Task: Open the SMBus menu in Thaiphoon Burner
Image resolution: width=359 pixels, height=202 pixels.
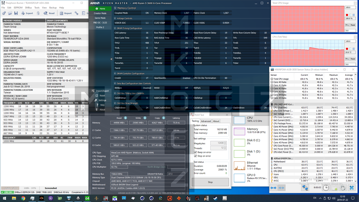Action: pyautogui.click(x=29, y=8)
